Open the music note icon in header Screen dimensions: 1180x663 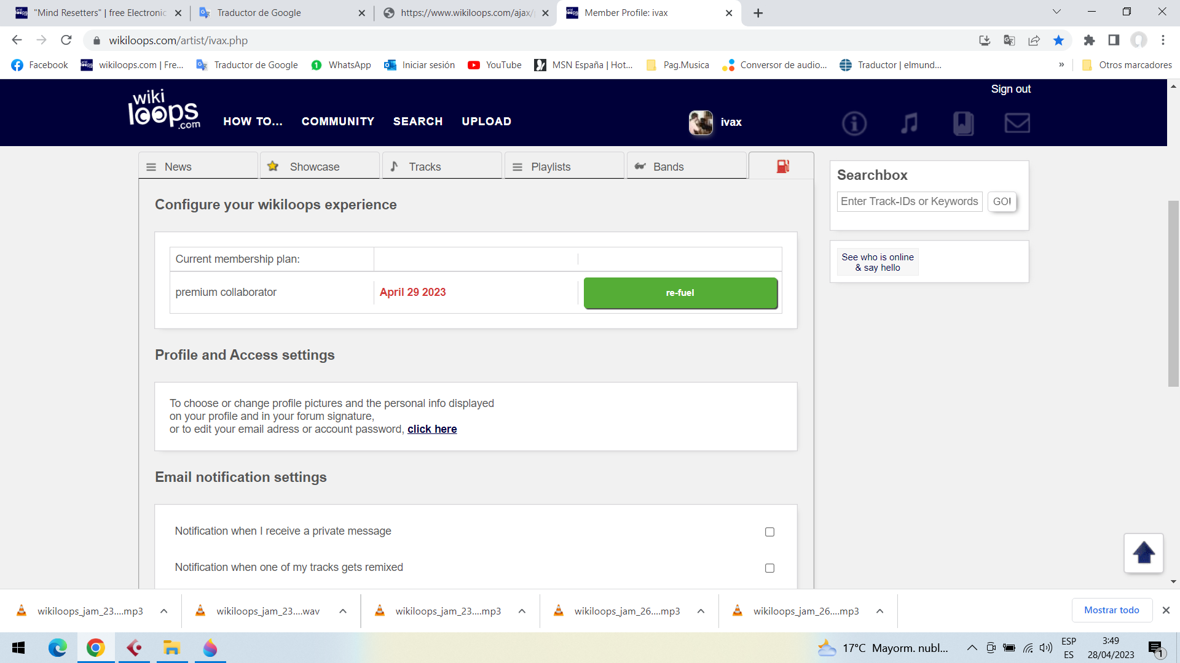(909, 123)
